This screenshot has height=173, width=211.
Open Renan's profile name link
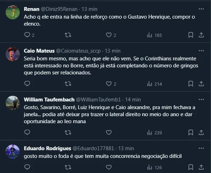31,8
